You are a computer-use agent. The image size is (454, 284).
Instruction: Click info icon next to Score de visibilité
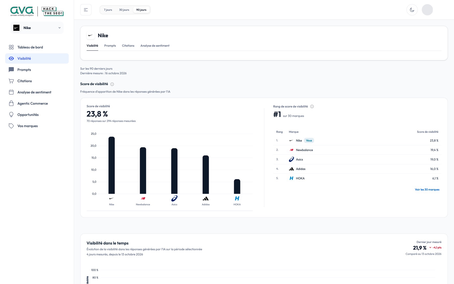[112, 84]
